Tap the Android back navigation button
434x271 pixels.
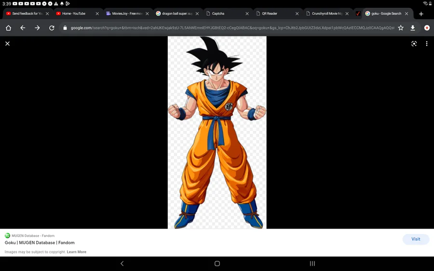point(122,264)
